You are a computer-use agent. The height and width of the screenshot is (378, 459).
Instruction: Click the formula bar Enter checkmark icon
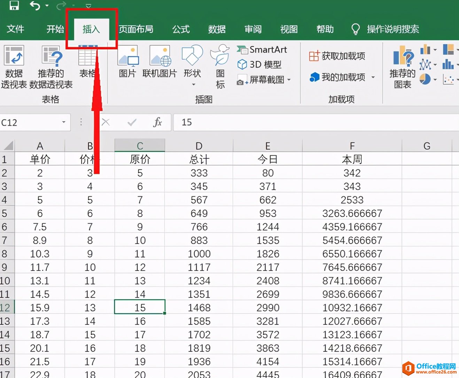pos(132,122)
